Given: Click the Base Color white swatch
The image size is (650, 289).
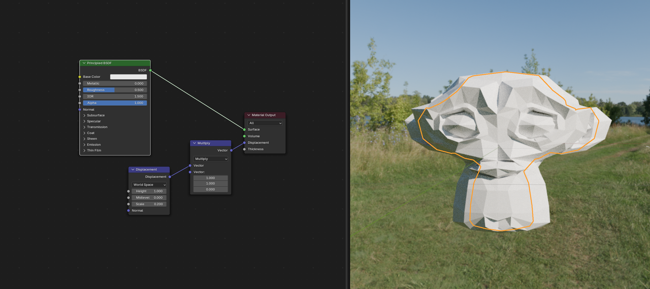Looking at the screenshot, I should [128, 77].
